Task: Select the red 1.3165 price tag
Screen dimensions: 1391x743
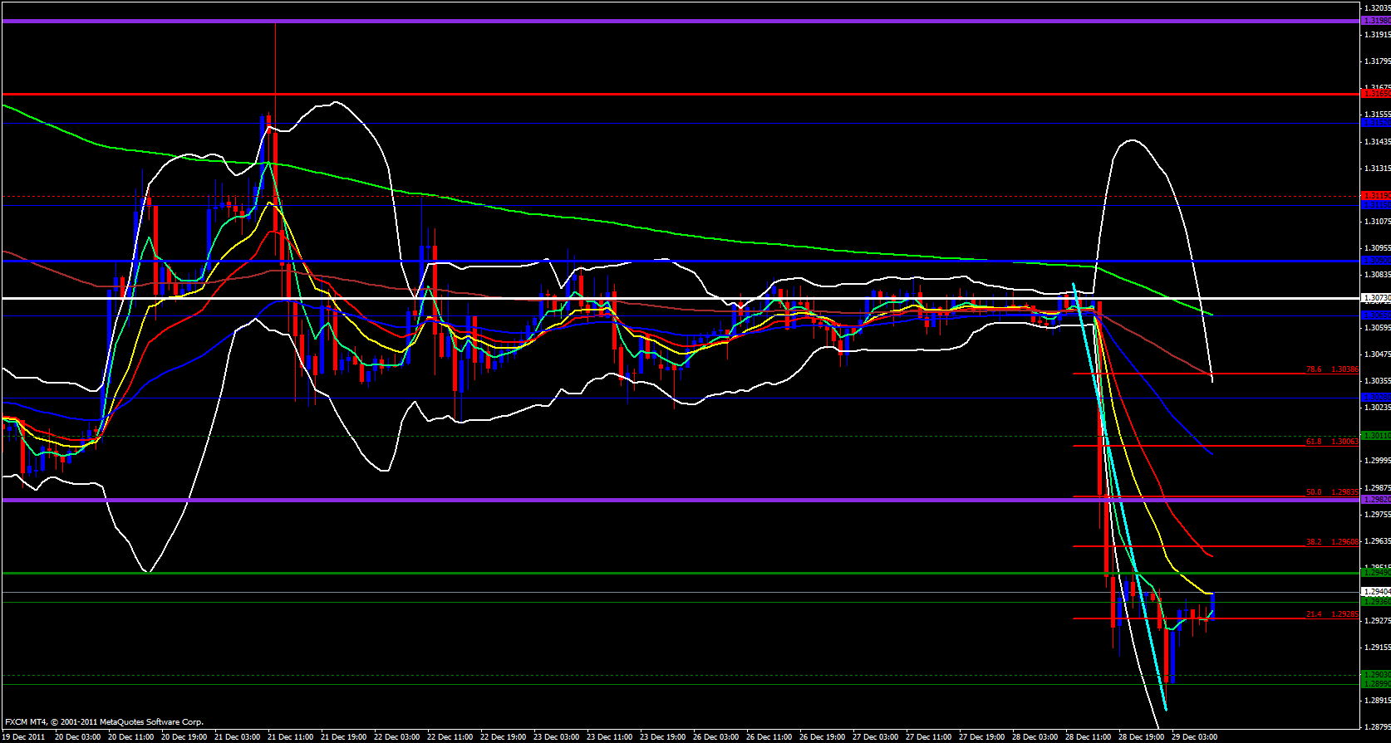Action: click(x=1375, y=95)
